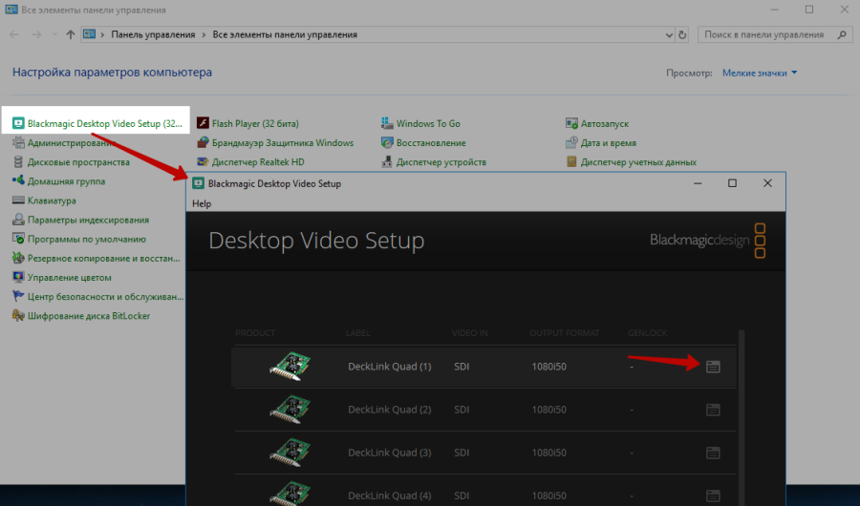Minimize the Blackmagic Desktop Video Setup window

click(x=698, y=183)
